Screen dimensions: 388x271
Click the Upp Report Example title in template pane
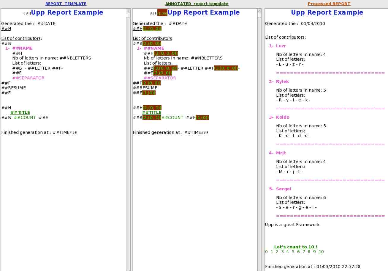click(67, 12)
